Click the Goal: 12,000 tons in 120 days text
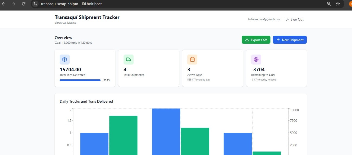Screen dimensions: 352x155 pyautogui.click(x=73, y=43)
